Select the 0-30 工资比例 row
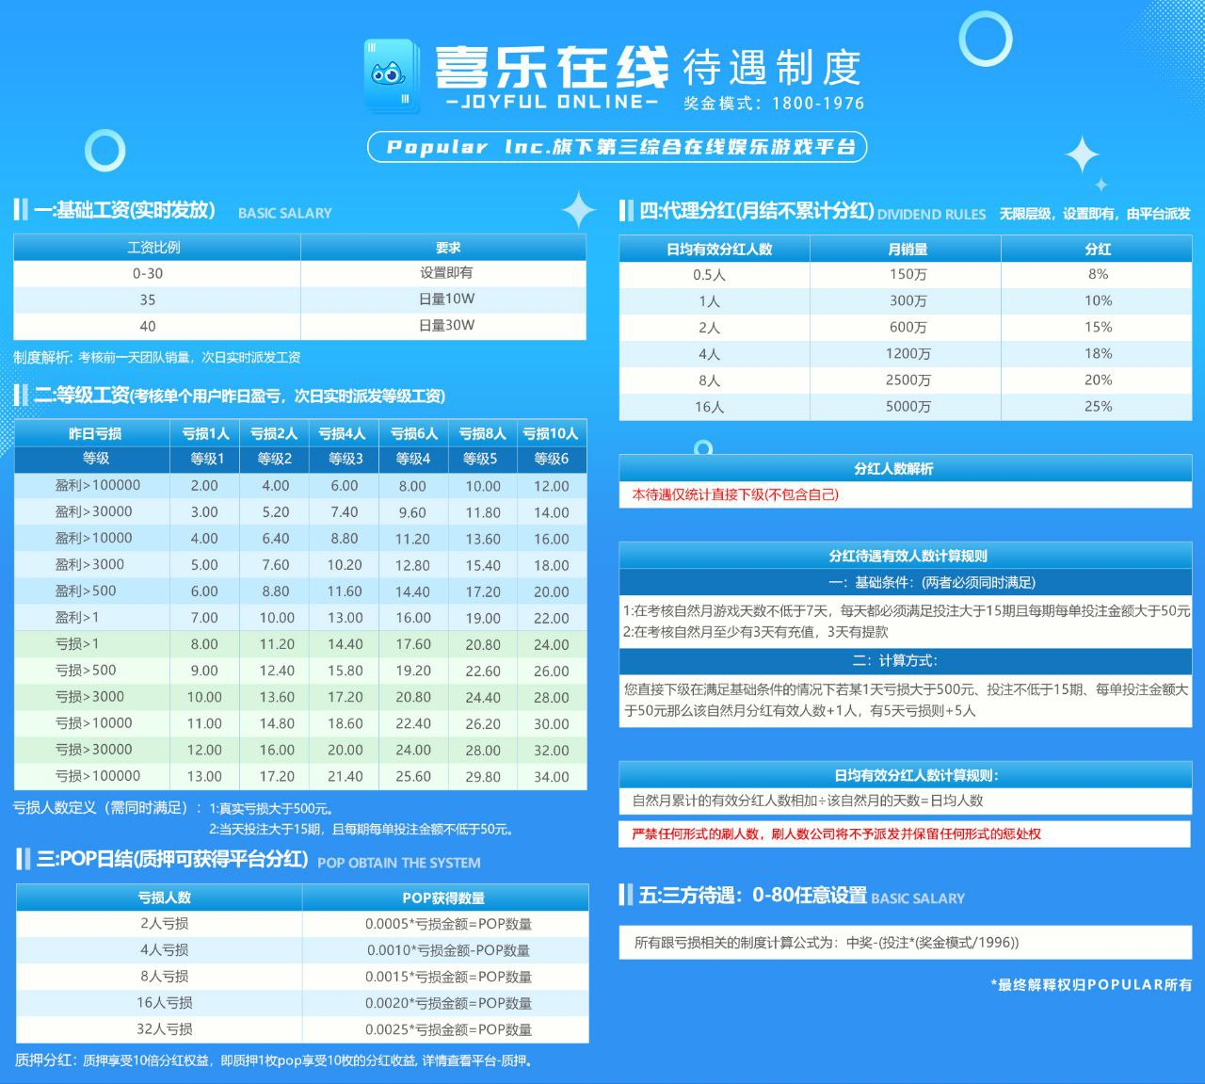The image size is (1205, 1084). click(x=155, y=273)
